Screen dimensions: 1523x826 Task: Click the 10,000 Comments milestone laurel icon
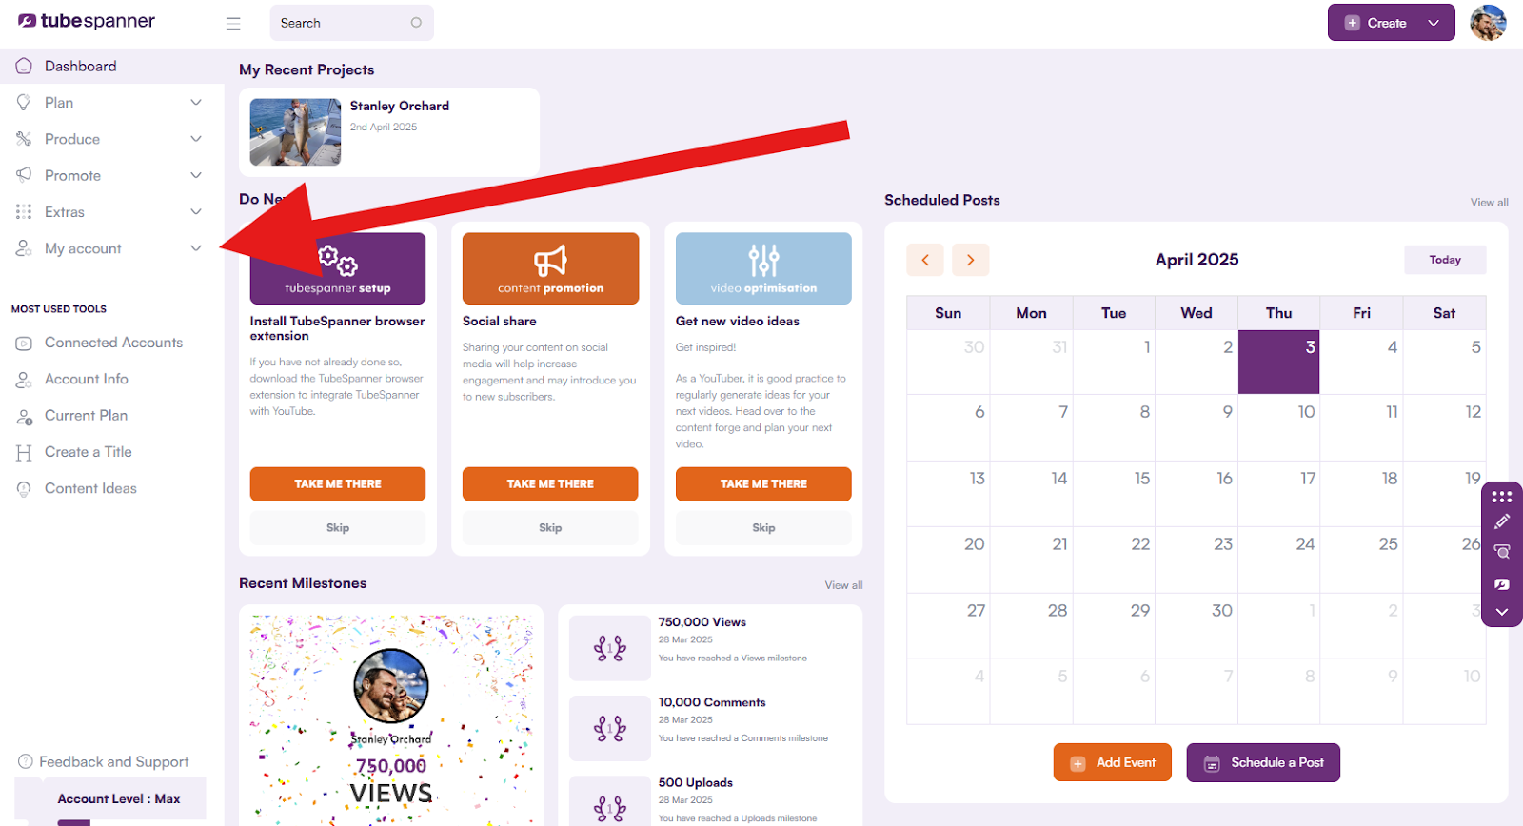click(610, 728)
